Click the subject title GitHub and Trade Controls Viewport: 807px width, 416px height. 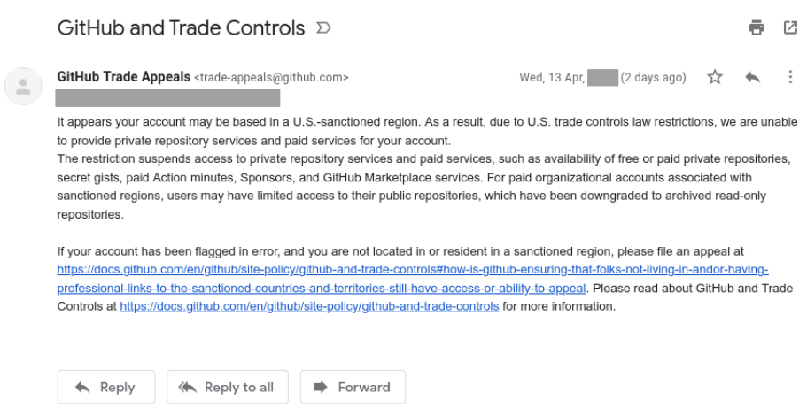pyautogui.click(x=182, y=27)
